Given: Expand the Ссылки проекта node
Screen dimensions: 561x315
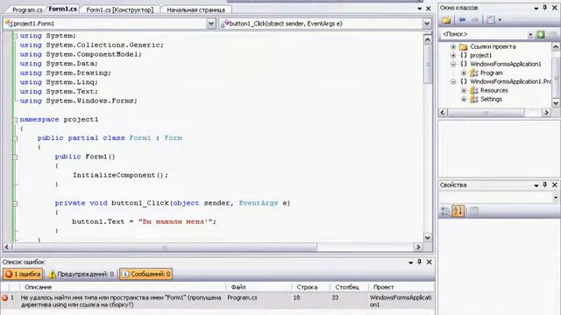Looking at the screenshot, I should [453, 46].
